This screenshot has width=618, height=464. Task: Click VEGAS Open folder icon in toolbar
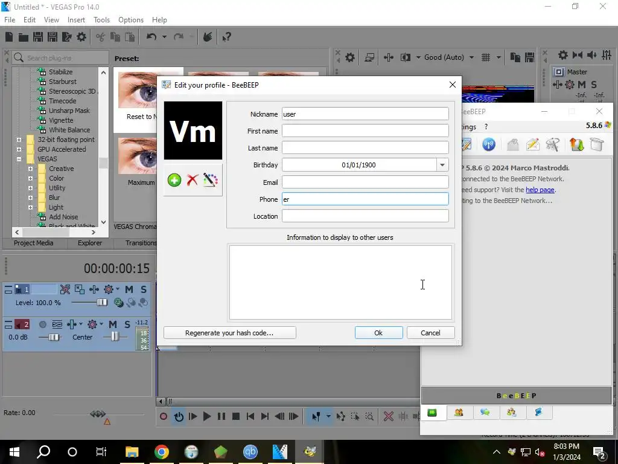[24, 37]
